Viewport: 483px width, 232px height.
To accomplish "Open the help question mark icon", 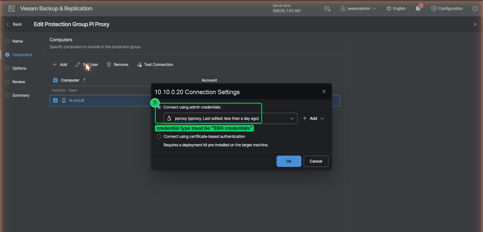I will tap(475, 9).
